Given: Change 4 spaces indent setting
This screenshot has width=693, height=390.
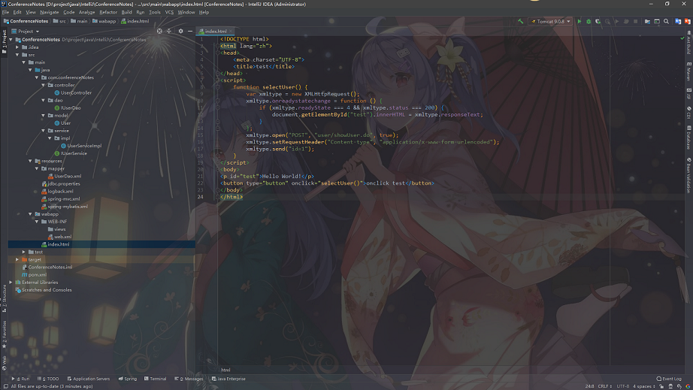Looking at the screenshot, I should [x=644, y=386].
